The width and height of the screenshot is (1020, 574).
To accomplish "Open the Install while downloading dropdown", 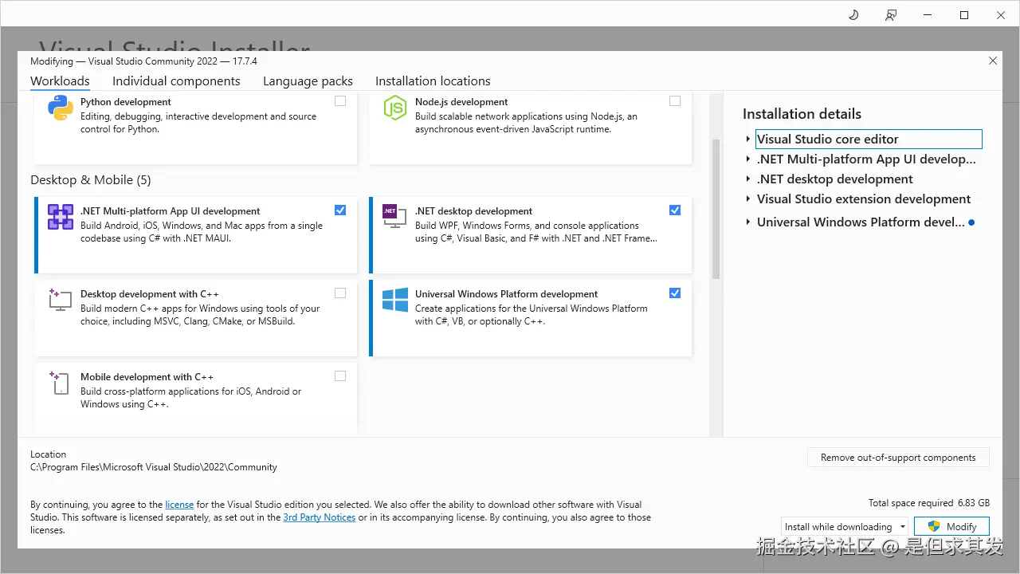I will point(845,527).
